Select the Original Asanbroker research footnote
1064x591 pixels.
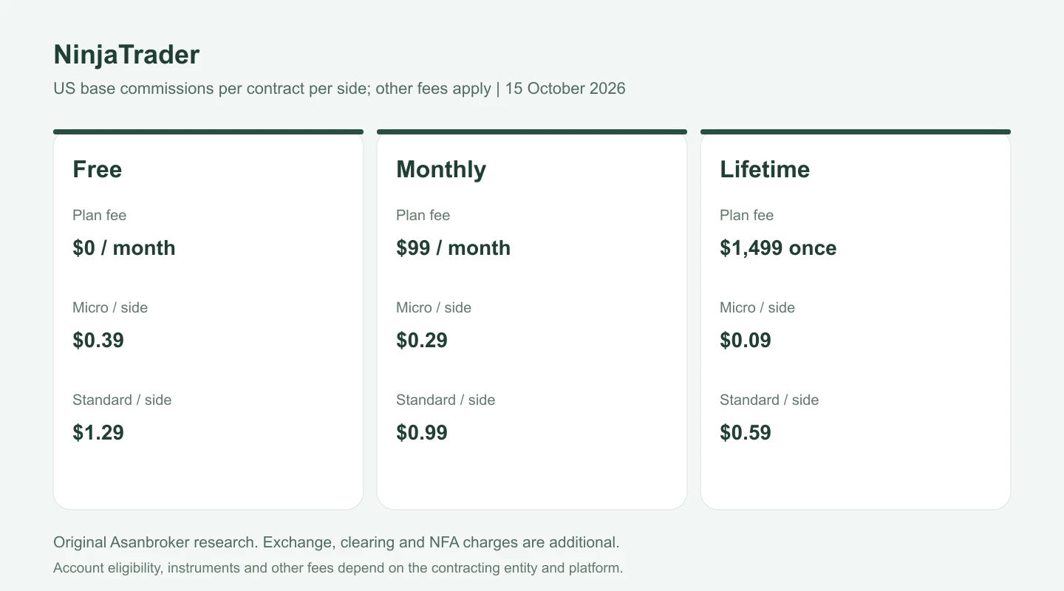336,542
